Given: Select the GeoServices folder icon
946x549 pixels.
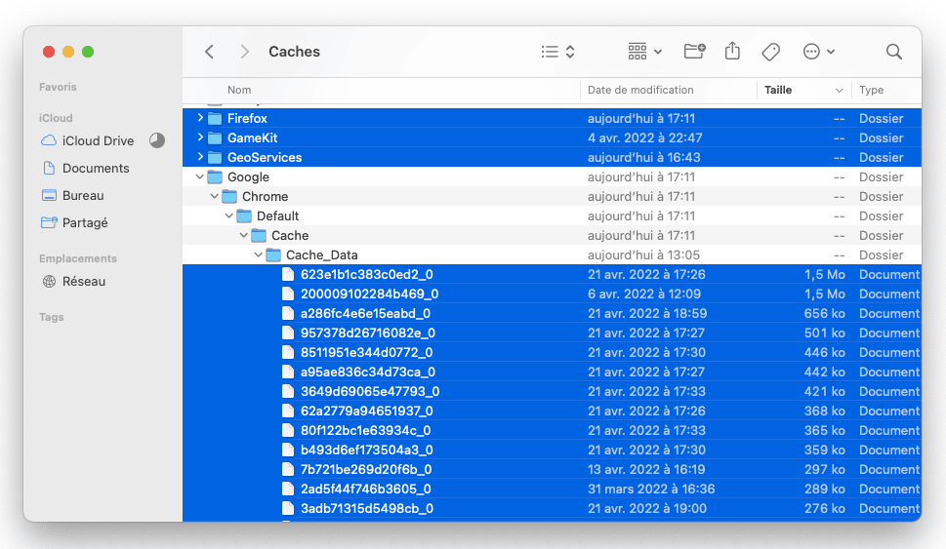Looking at the screenshot, I should [215, 157].
